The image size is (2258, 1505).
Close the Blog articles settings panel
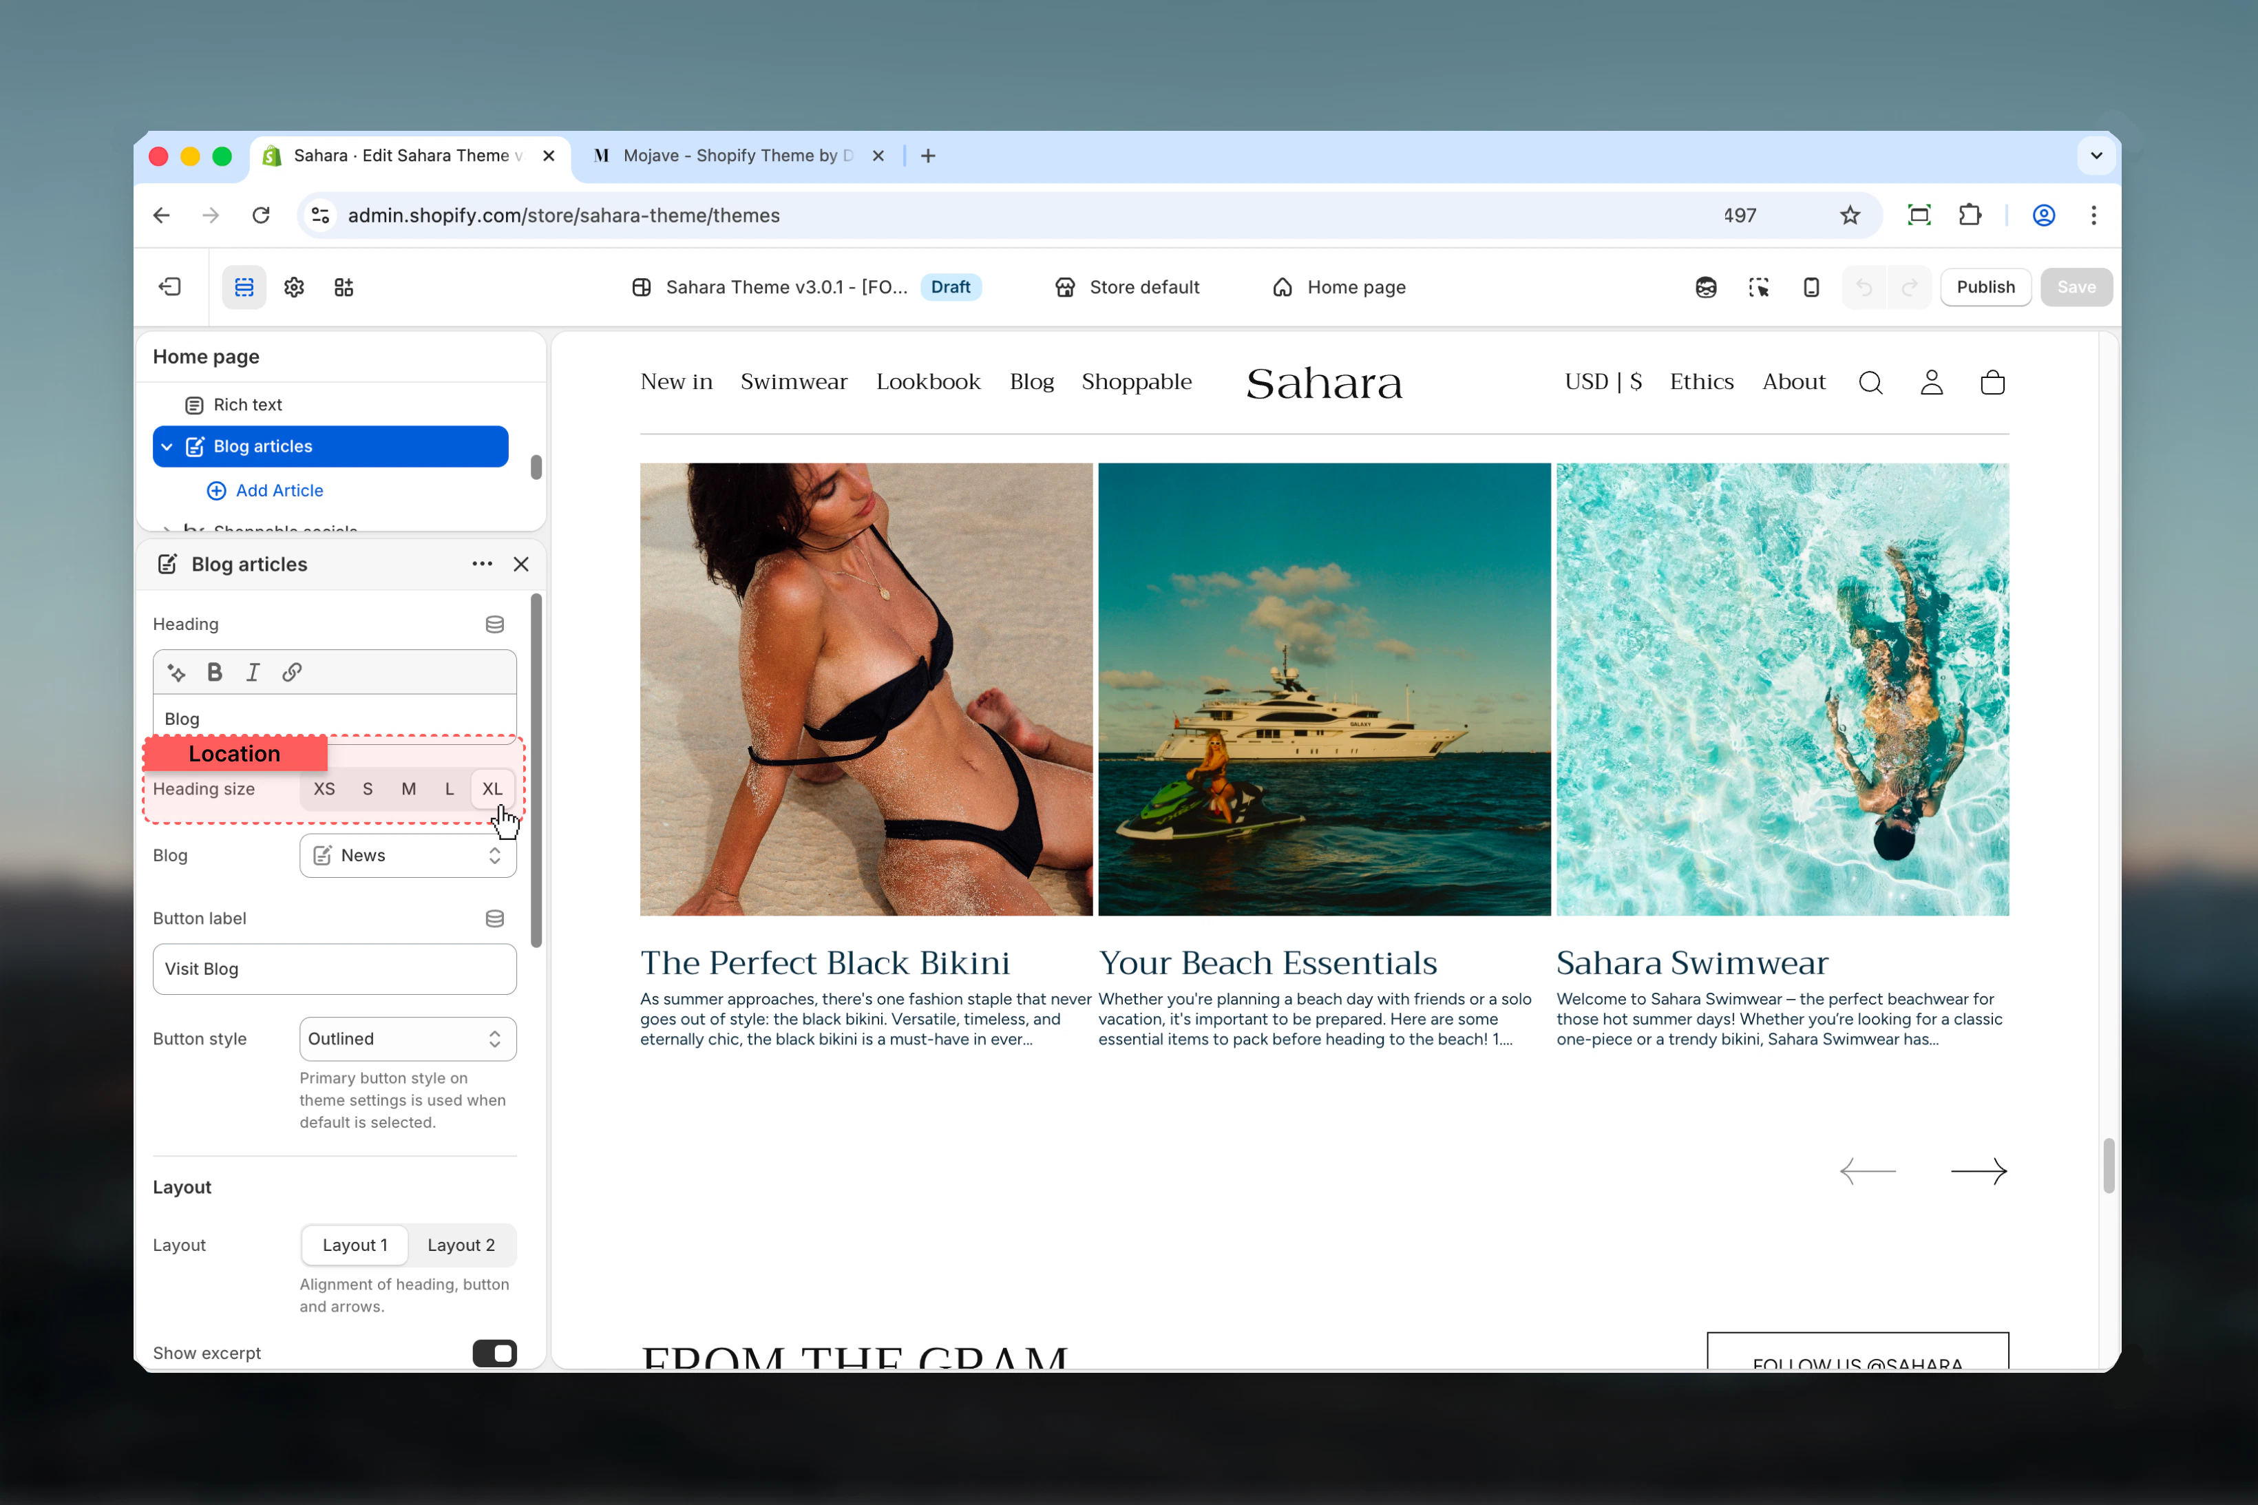pos(521,565)
